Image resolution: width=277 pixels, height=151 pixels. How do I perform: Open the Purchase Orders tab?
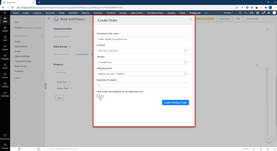155,13
